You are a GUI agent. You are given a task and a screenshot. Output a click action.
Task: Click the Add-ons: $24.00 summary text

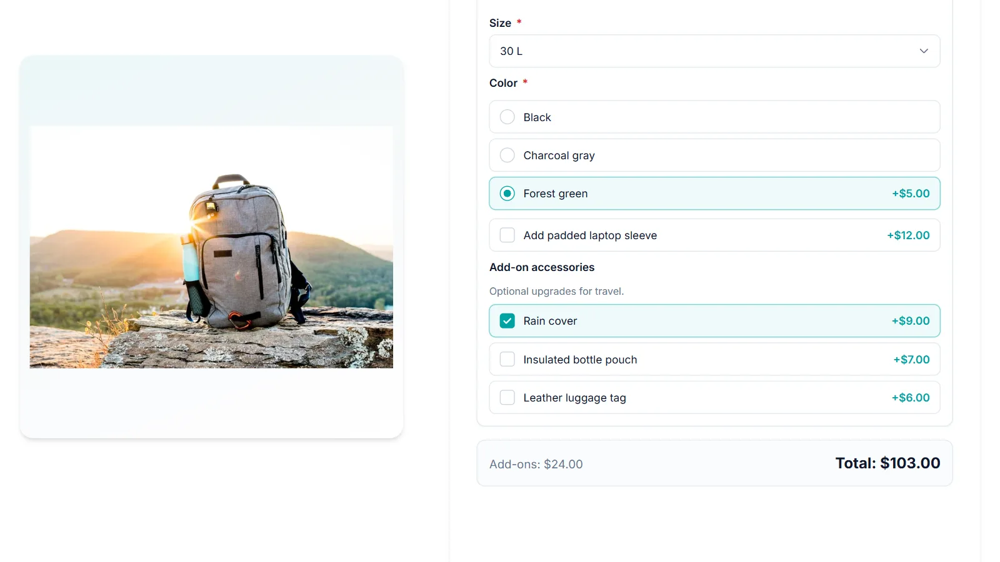[536, 464]
